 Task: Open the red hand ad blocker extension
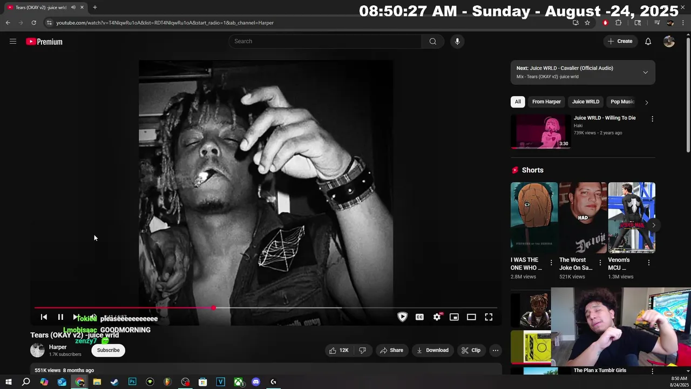[605, 23]
